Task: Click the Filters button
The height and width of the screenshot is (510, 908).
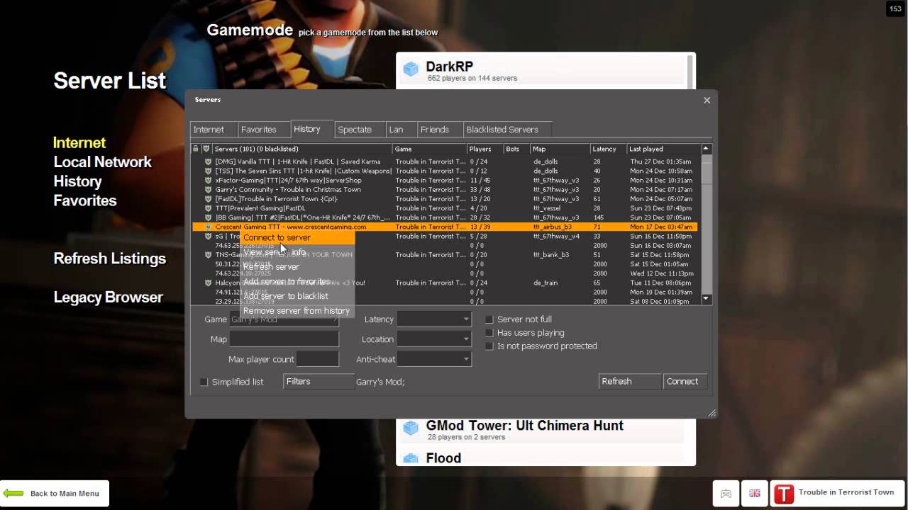Action: pyautogui.click(x=319, y=381)
